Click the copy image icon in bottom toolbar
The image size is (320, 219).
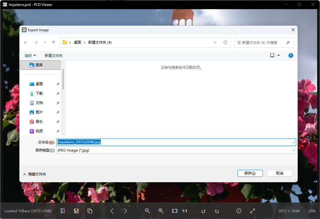(x=90, y=211)
